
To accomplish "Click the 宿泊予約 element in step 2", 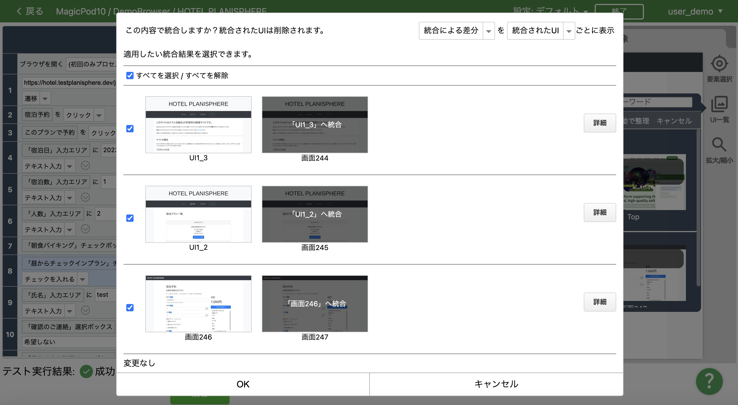I will (x=37, y=115).
